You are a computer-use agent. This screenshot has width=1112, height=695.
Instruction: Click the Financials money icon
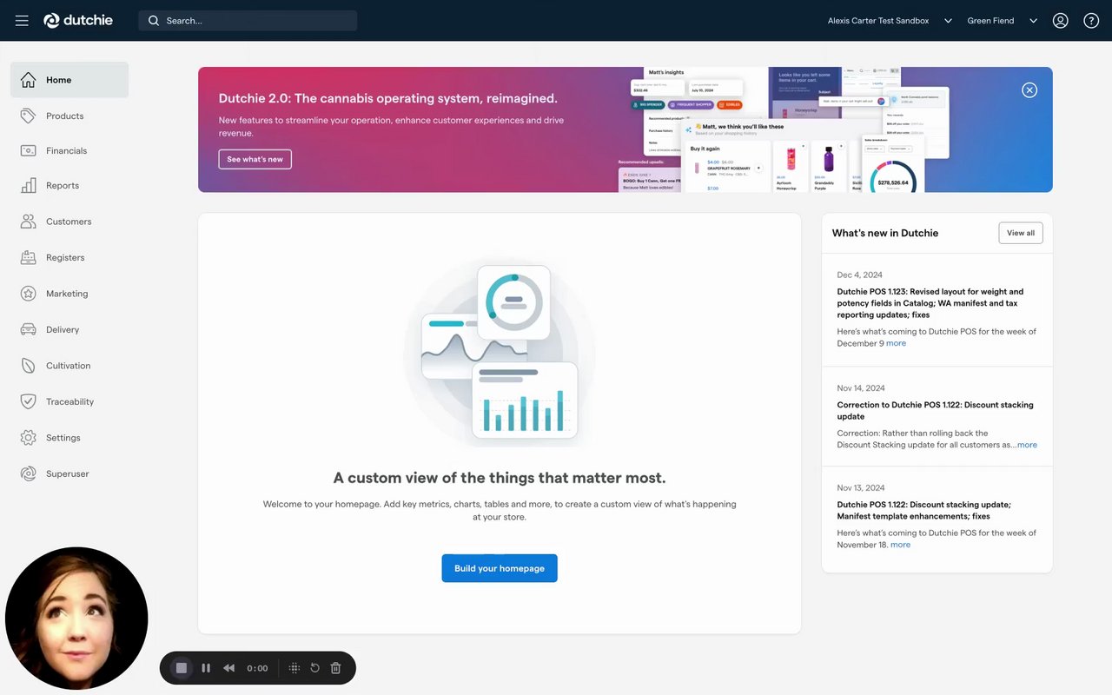click(29, 150)
